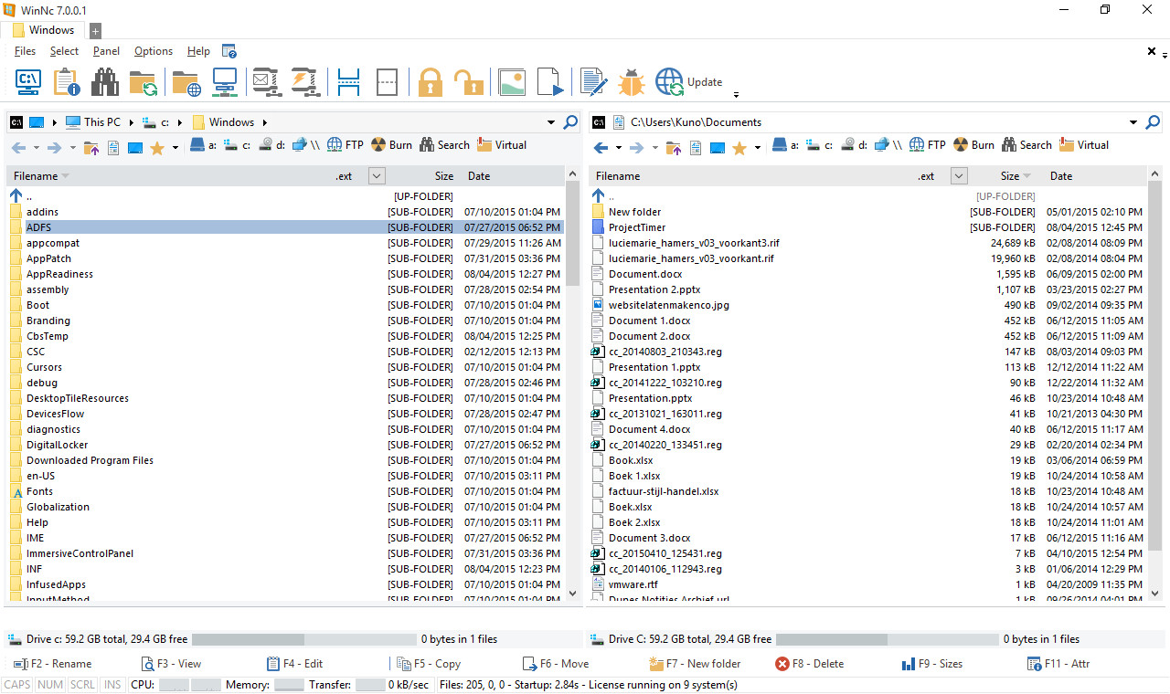The width and height of the screenshot is (1170, 694).
Task: Expand the breadcrumb arrow after This PC
Action: click(x=131, y=122)
